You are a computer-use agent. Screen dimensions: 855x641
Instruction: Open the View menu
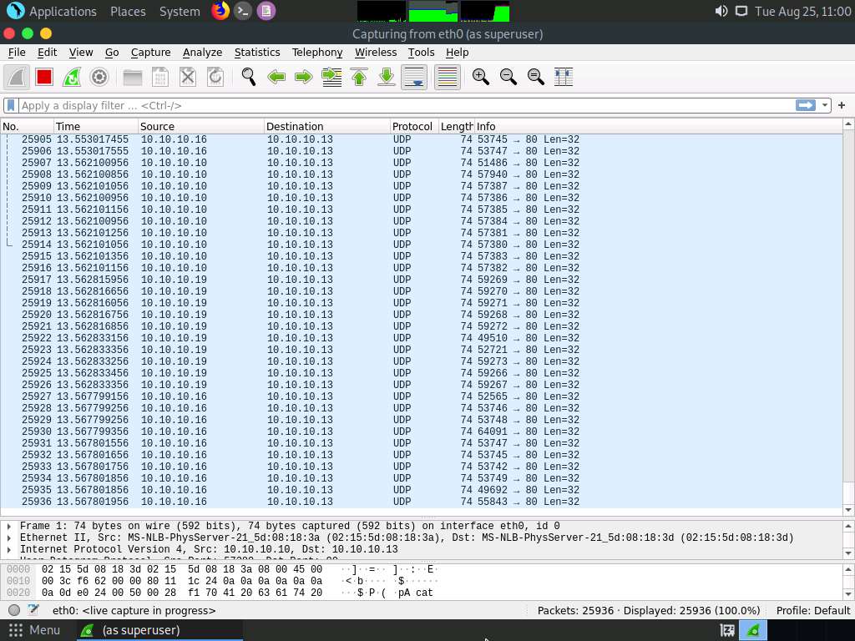tap(81, 53)
